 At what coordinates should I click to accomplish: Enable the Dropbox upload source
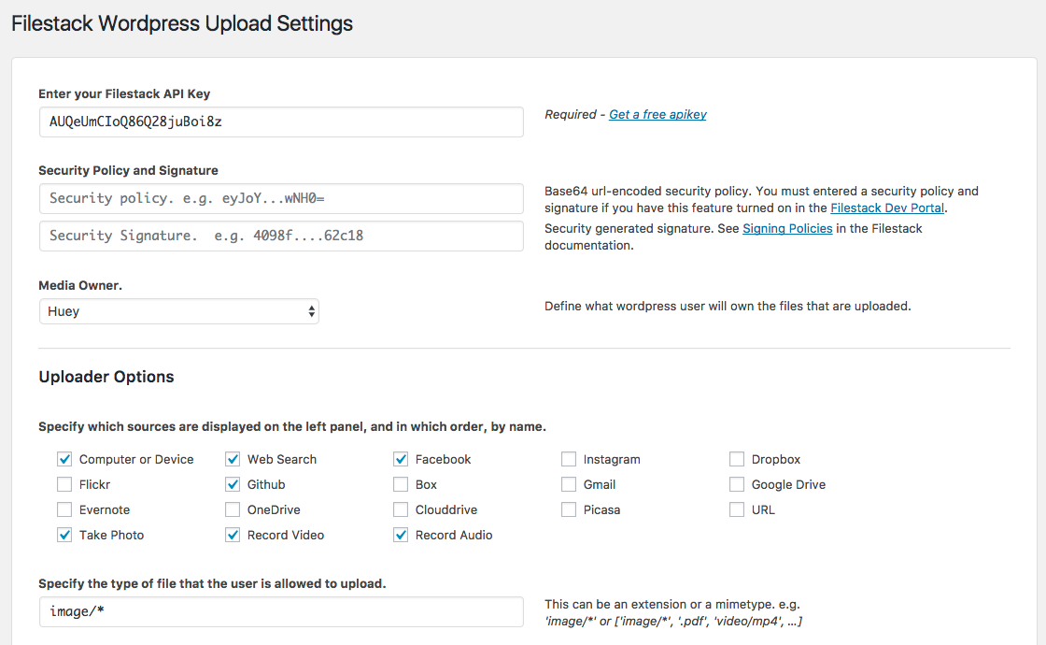pyautogui.click(x=736, y=459)
